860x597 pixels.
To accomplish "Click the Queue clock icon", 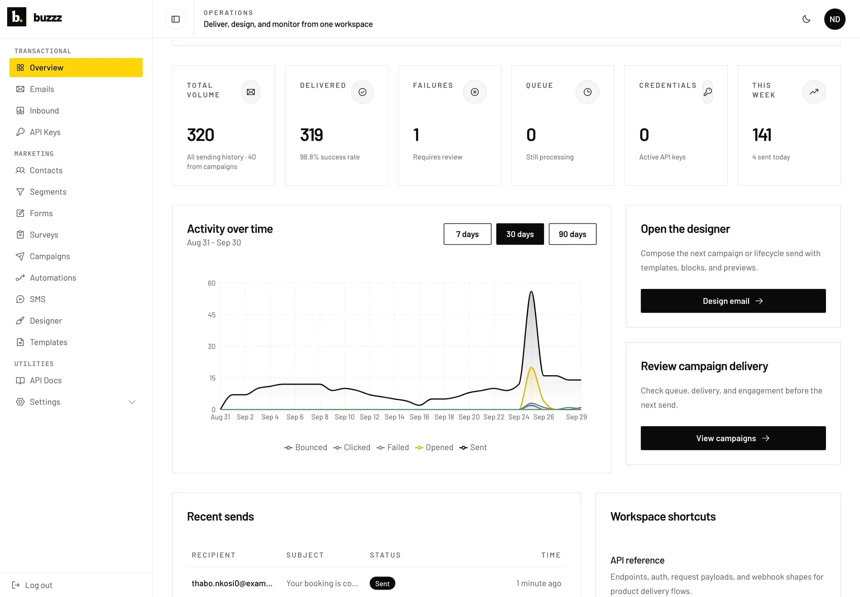I will (588, 92).
